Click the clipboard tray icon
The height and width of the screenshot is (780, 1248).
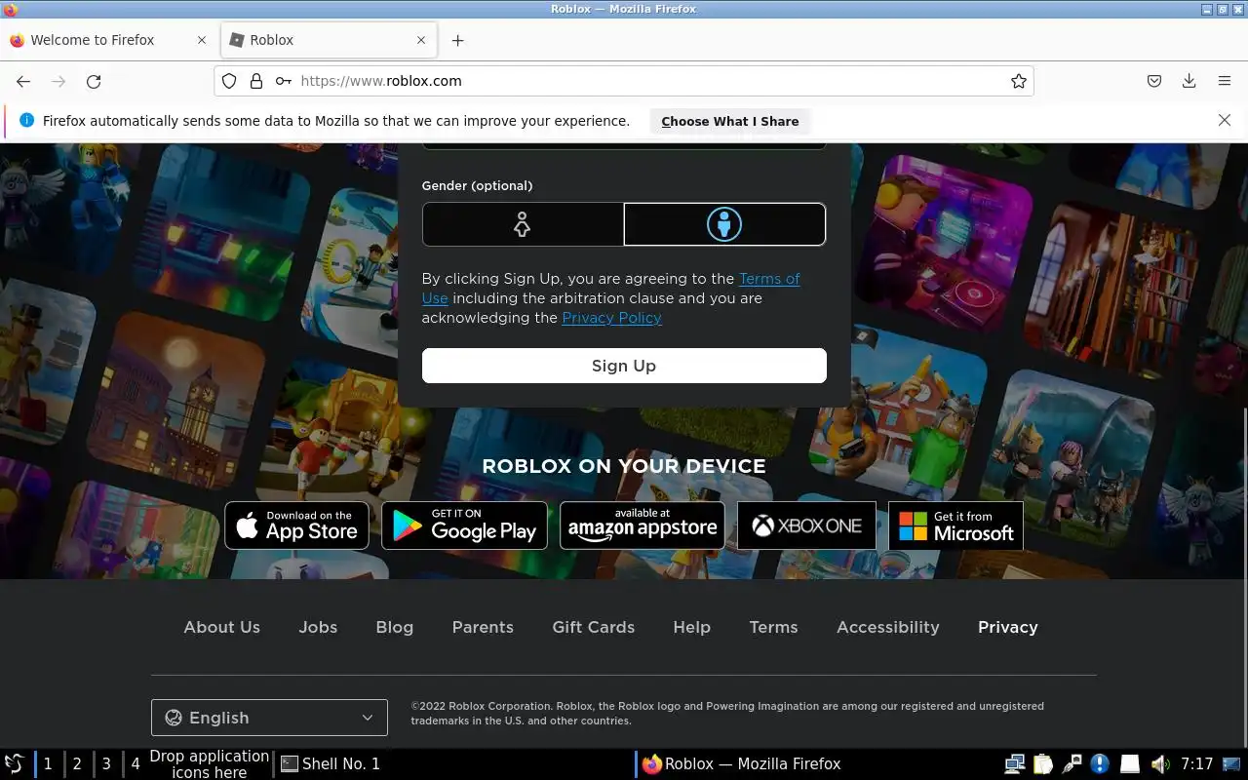[x=1043, y=763]
